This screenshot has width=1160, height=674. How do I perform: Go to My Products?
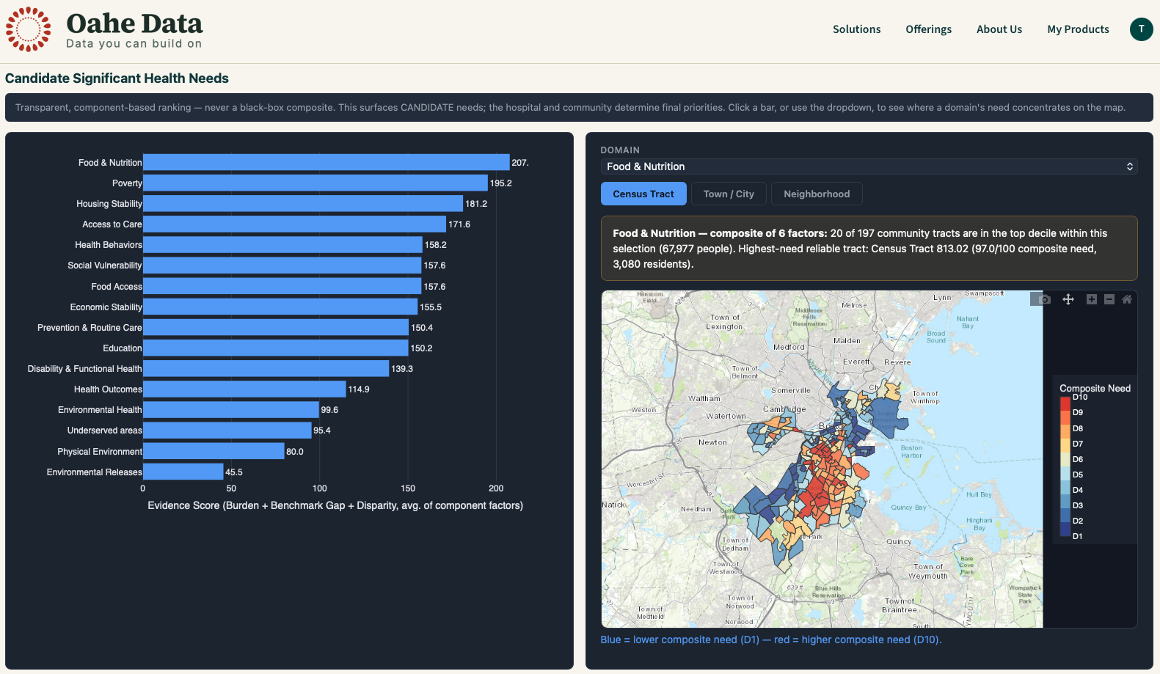pyautogui.click(x=1078, y=29)
